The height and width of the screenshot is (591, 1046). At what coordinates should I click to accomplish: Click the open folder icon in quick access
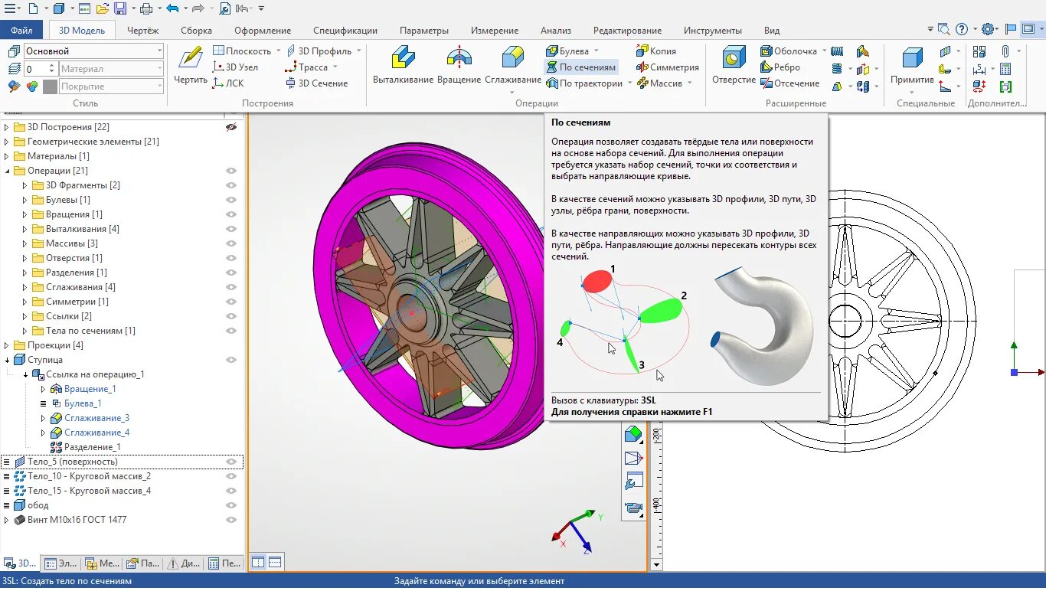pos(103,8)
